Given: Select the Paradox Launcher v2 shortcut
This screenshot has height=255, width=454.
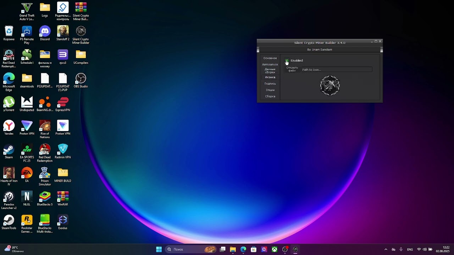Looking at the screenshot, I should (9, 200).
